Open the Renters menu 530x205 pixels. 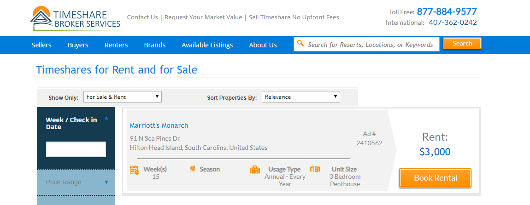click(x=116, y=45)
